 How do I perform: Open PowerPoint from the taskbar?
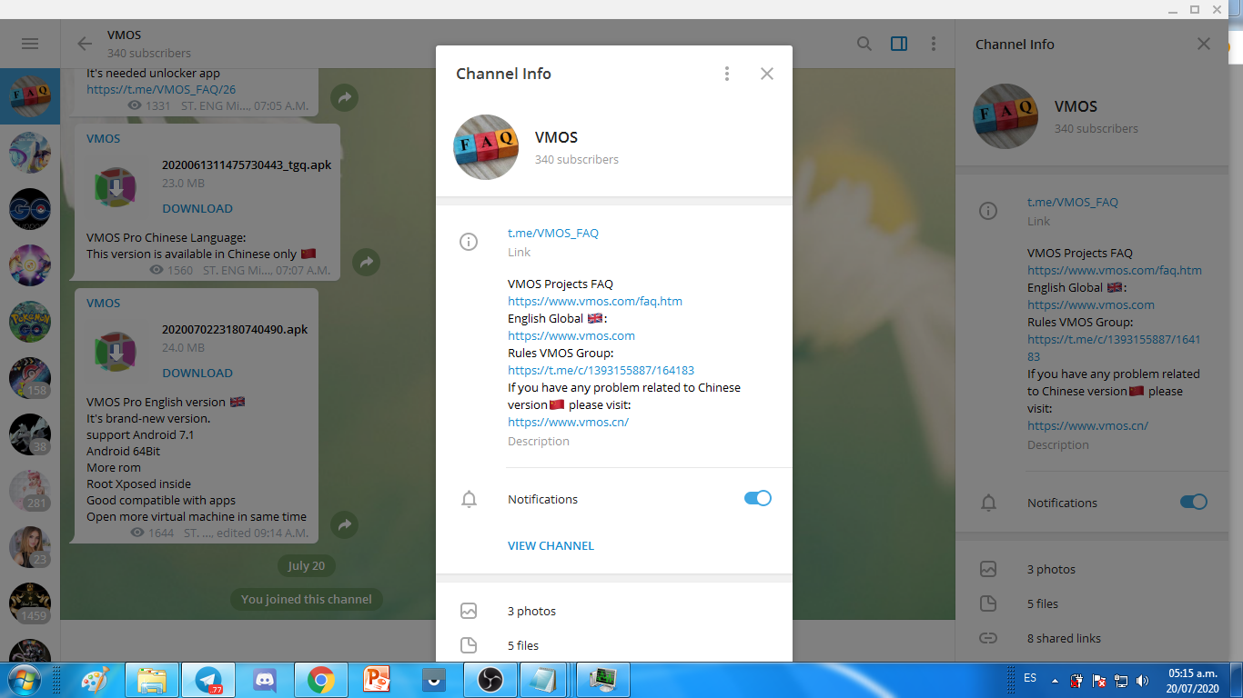tap(377, 680)
